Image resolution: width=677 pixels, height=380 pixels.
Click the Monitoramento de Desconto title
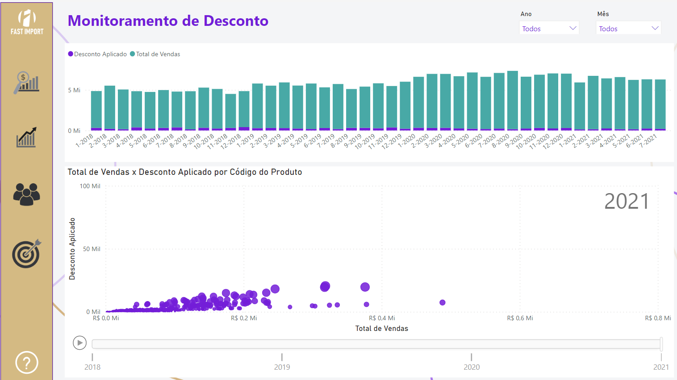coord(168,21)
